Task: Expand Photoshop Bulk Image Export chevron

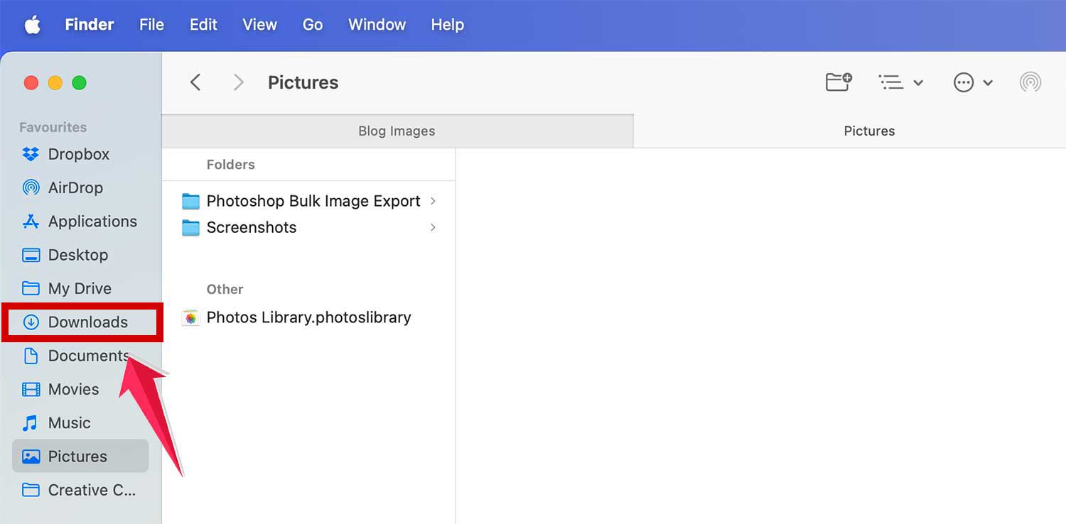Action: click(433, 202)
